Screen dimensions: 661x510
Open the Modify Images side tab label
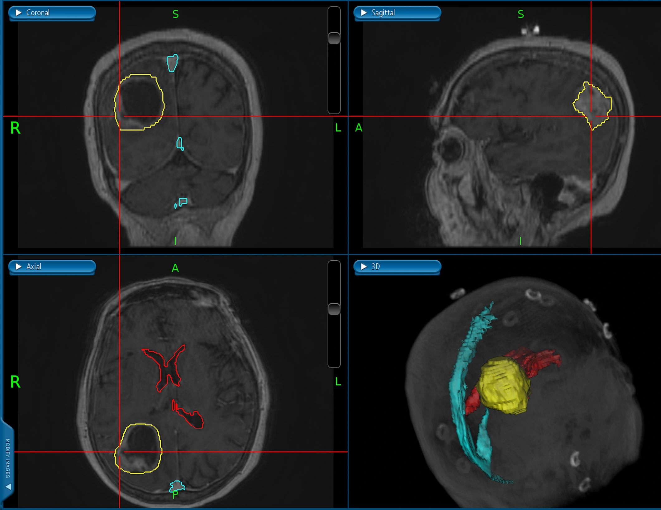(7, 458)
